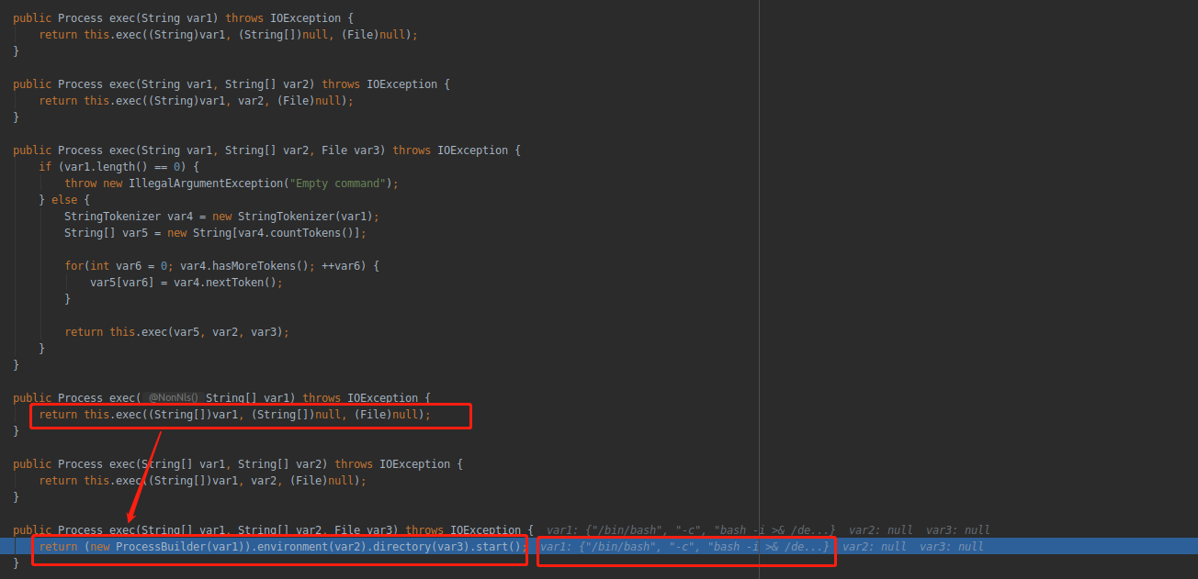The width and height of the screenshot is (1198, 579).
Task: Click the for loop keyword
Action: (73, 266)
